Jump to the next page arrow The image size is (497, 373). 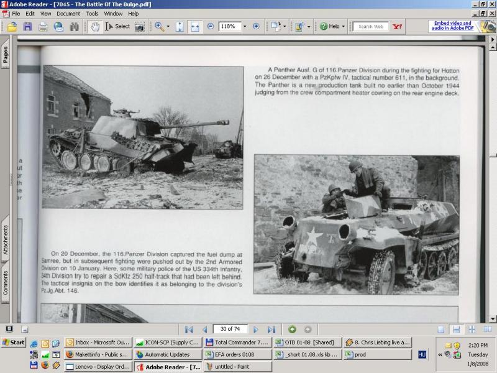point(255,329)
